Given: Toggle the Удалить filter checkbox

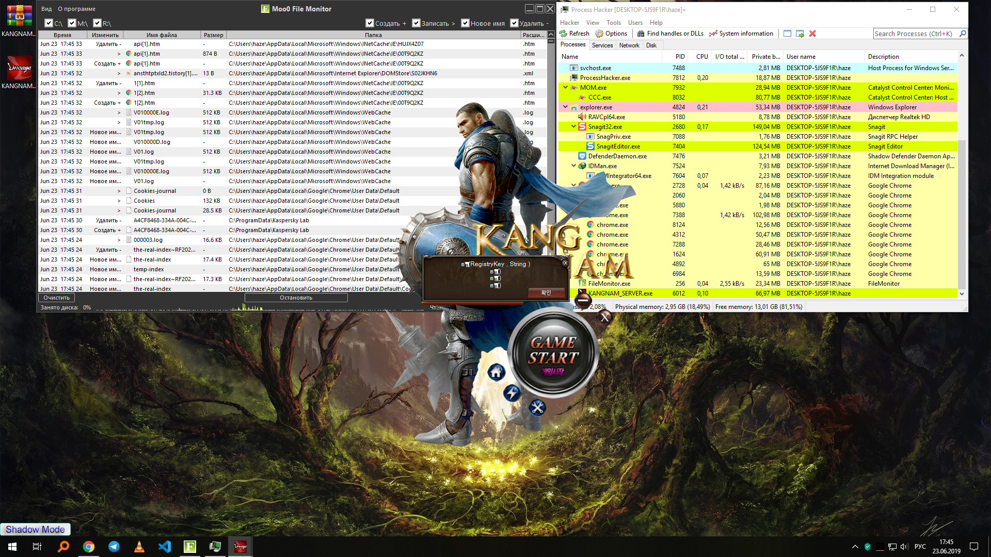Looking at the screenshot, I should pos(514,23).
